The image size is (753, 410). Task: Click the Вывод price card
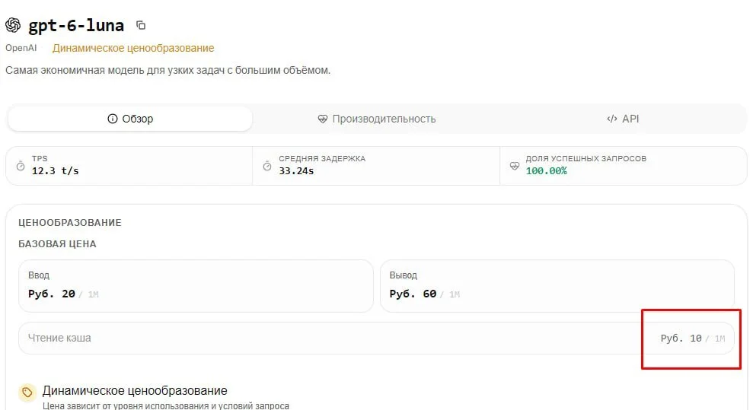pos(557,286)
